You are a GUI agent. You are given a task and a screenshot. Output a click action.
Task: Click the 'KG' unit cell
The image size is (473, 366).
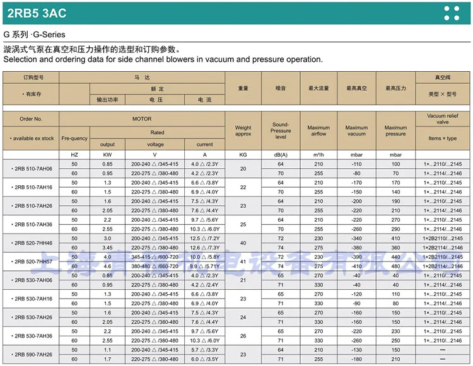243,155
